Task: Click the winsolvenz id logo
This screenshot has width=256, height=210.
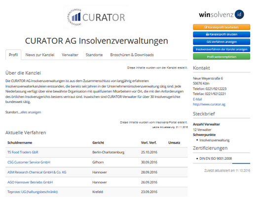Action: (221, 14)
